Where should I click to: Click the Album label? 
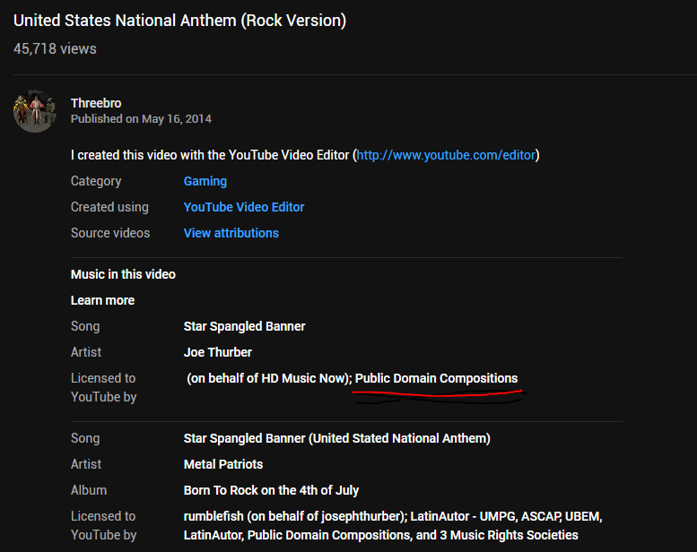pyautogui.click(x=89, y=490)
